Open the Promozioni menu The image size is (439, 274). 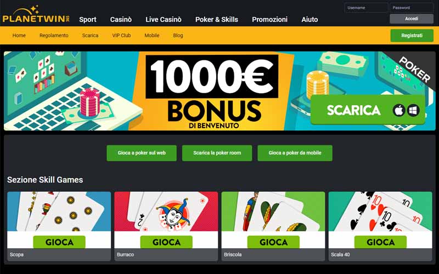(x=269, y=20)
